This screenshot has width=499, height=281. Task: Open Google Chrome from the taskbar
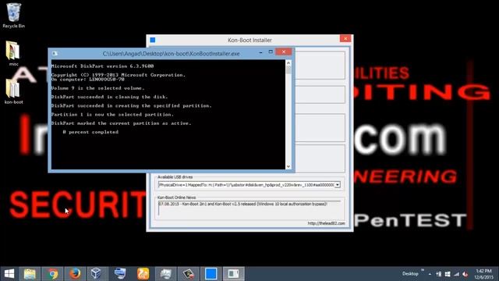[x=52, y=274]
